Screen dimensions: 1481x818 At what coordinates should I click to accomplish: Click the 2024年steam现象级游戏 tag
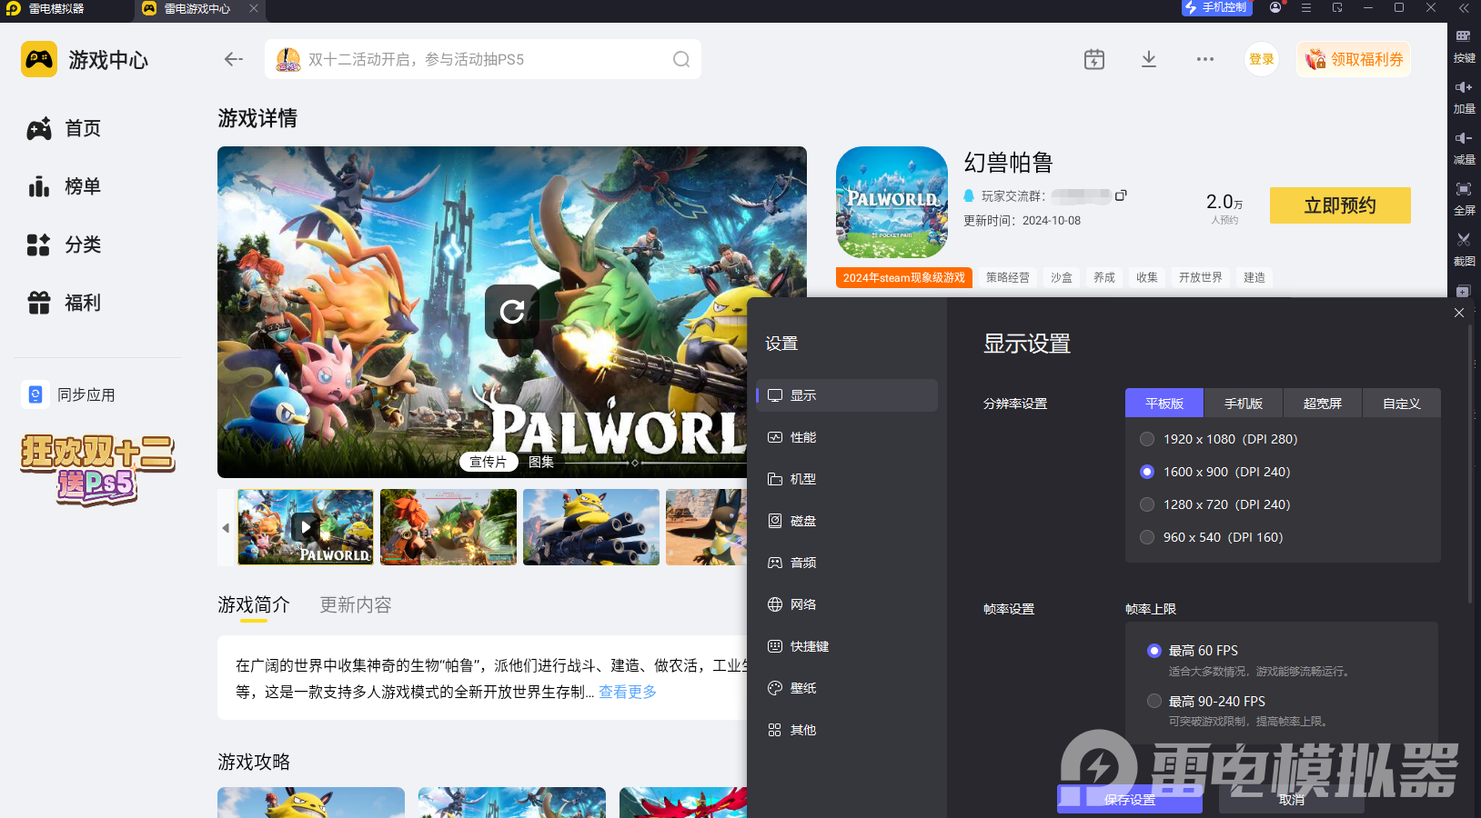tap(904, 278)
